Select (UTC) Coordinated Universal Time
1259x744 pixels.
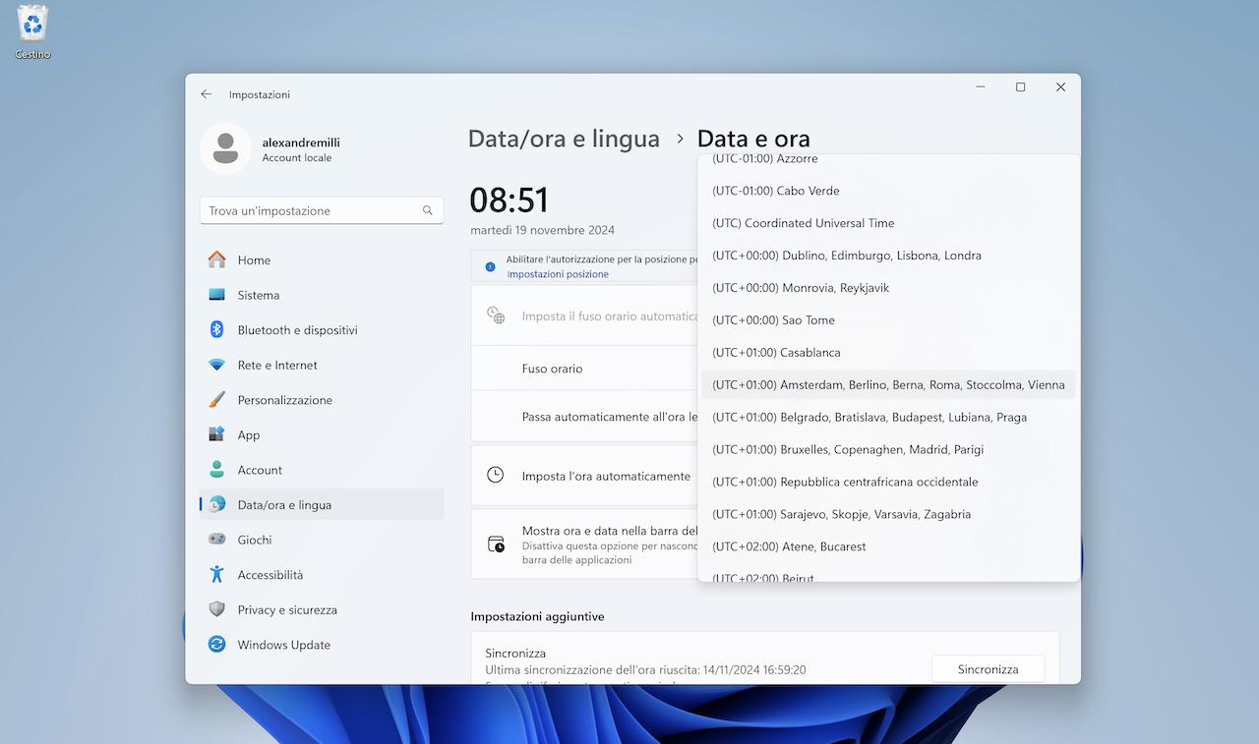(x=889, y=223)
